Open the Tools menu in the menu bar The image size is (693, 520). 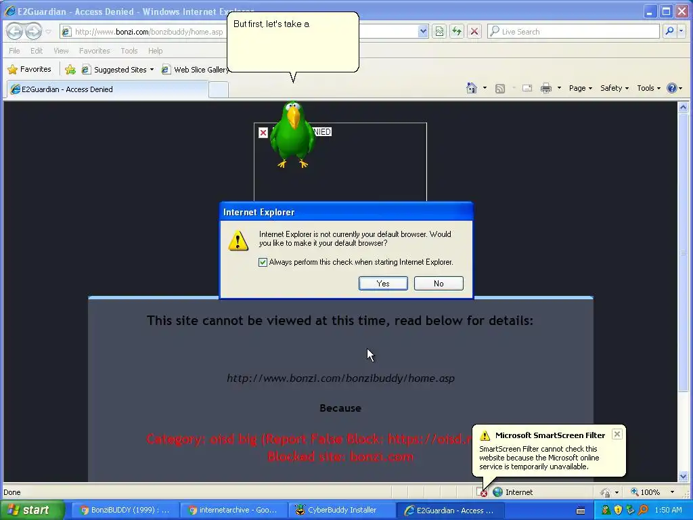point(129,51)
